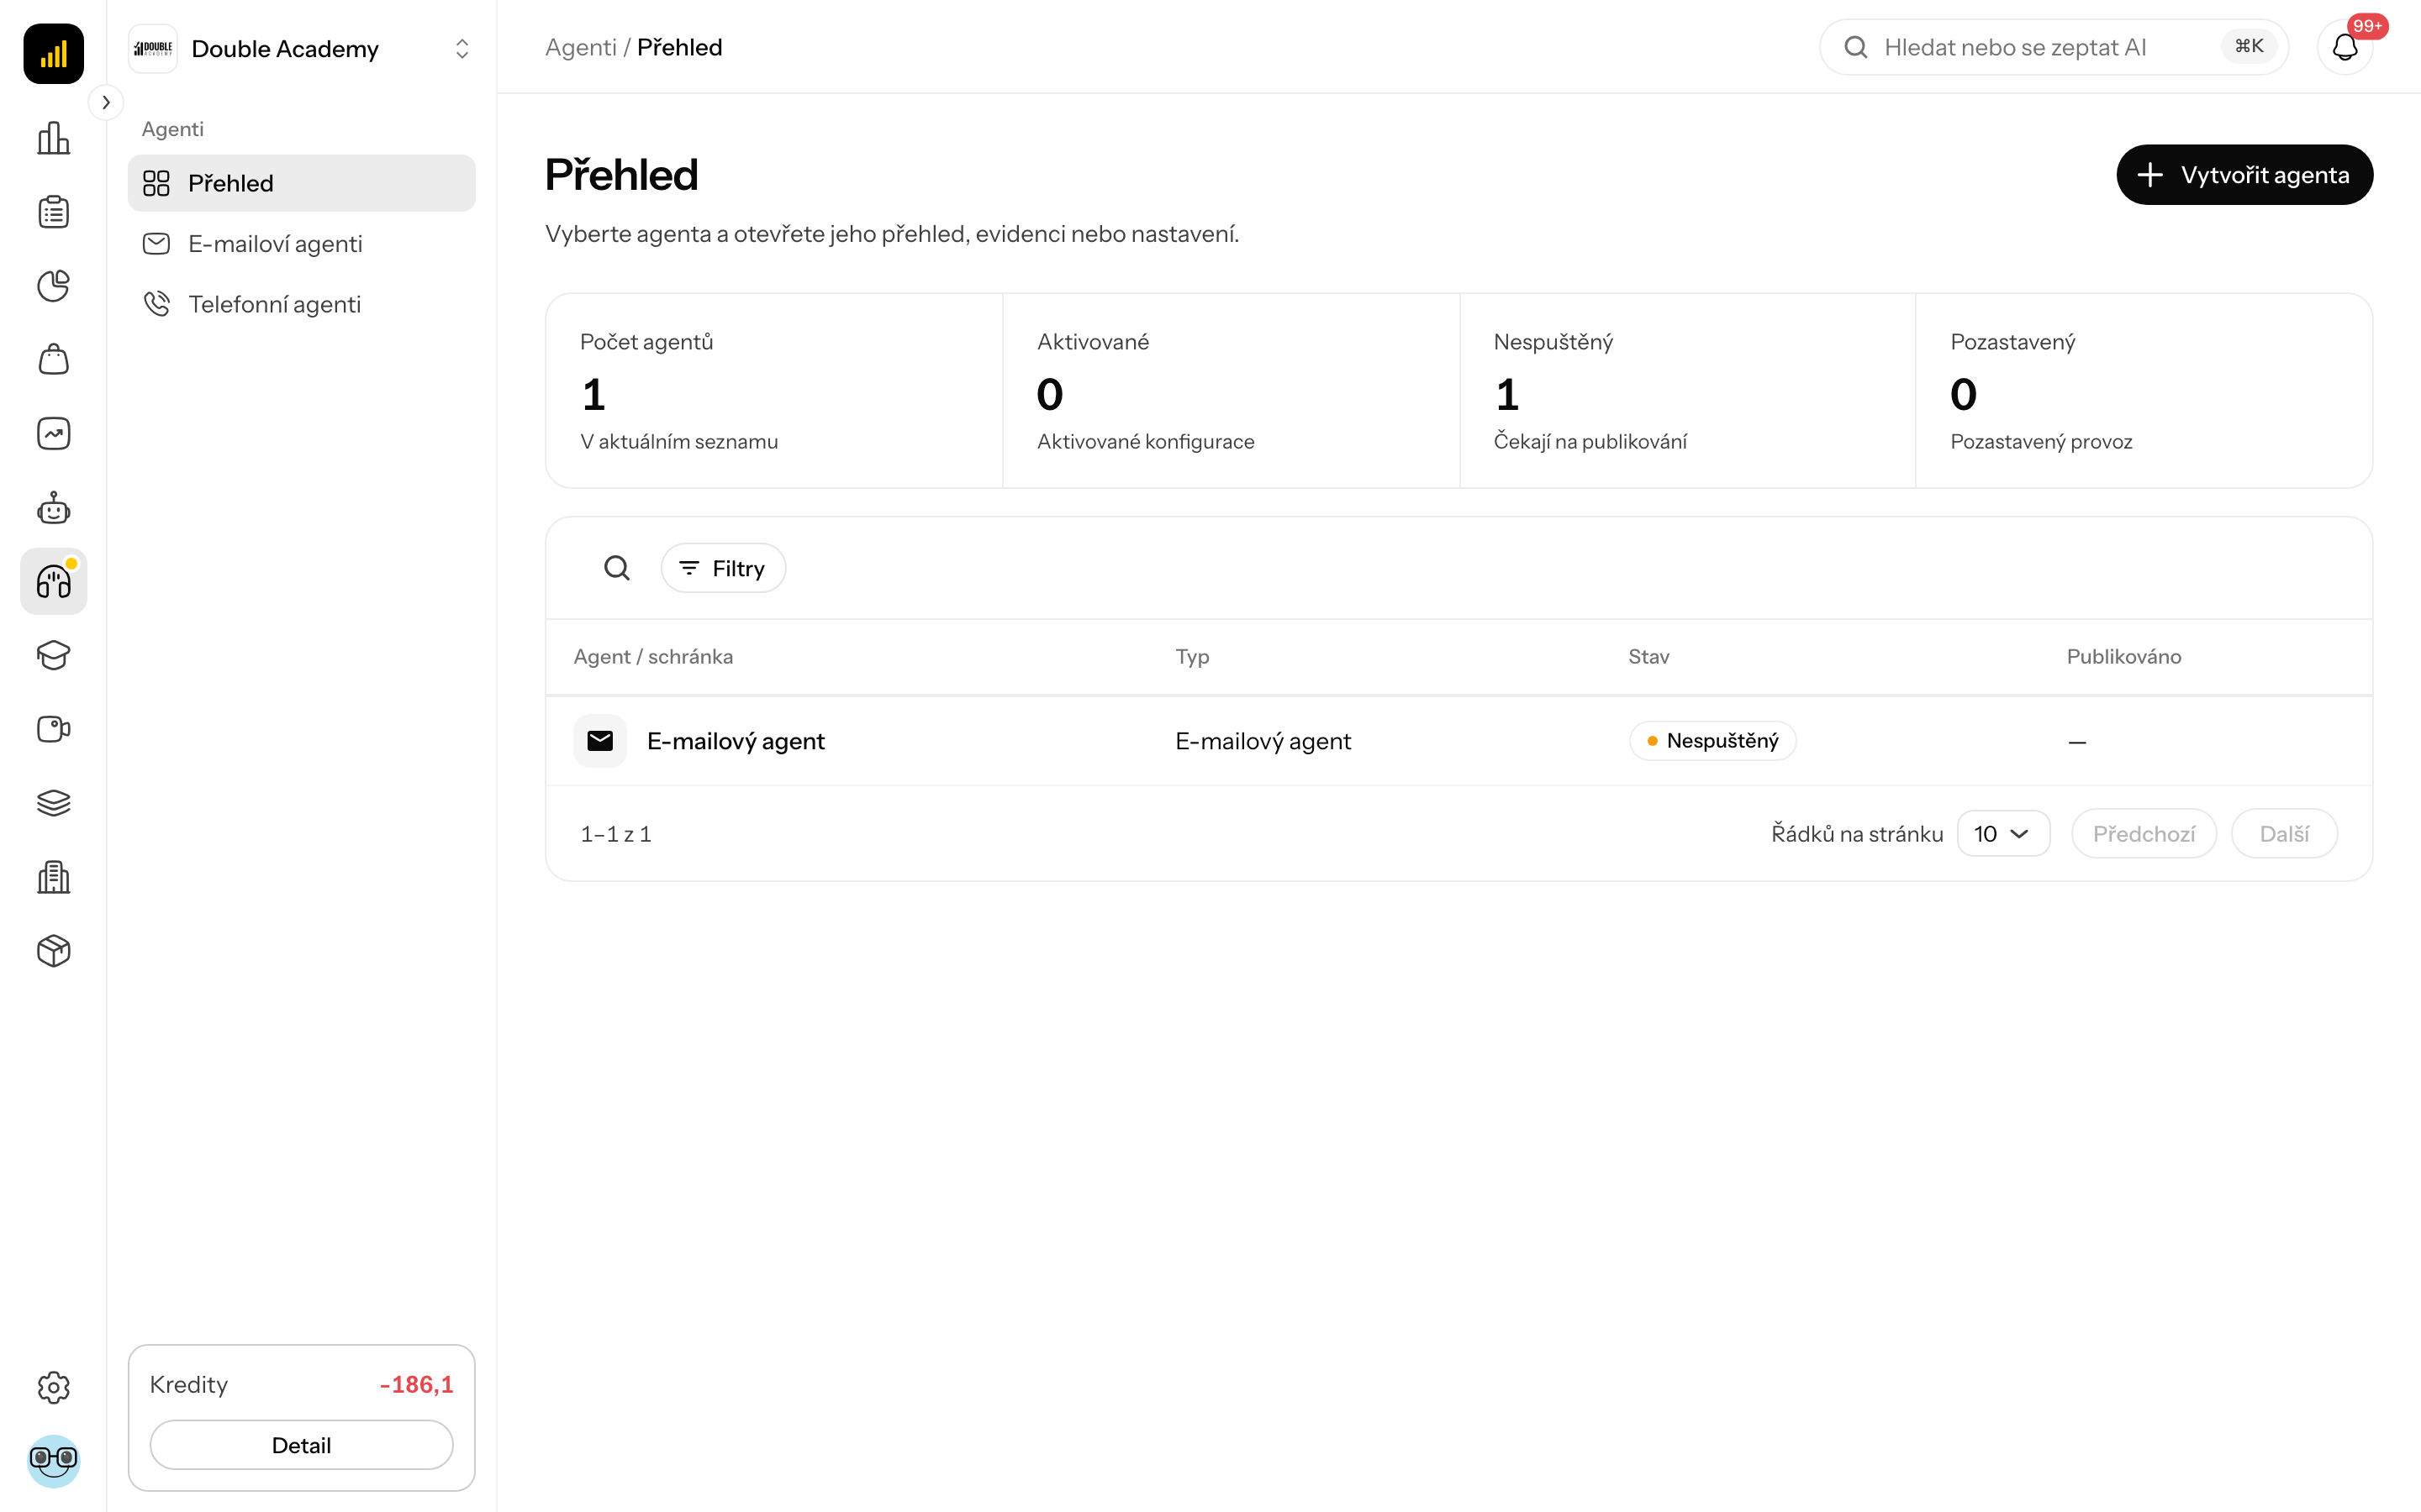Open the shopping bag icon in sidebar
Viewport: 2421px width, 1512px height.
coord(53,360)
